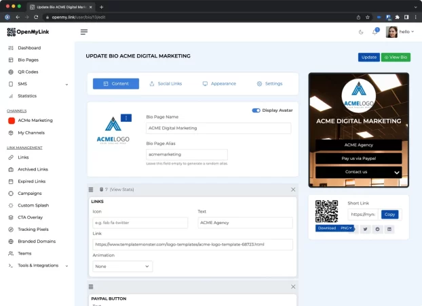The image size is (422, 306).
Task: Open the View Stats link
Action: (x=121, y=190)
